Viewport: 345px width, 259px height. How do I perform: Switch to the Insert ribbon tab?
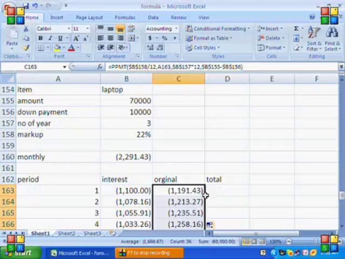(56, 17)
